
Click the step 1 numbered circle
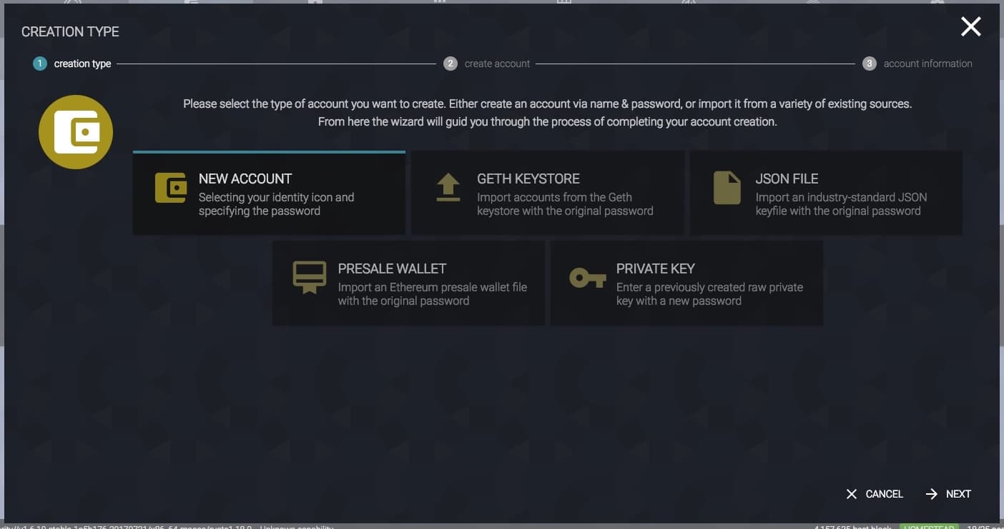[x=39, y=64]
